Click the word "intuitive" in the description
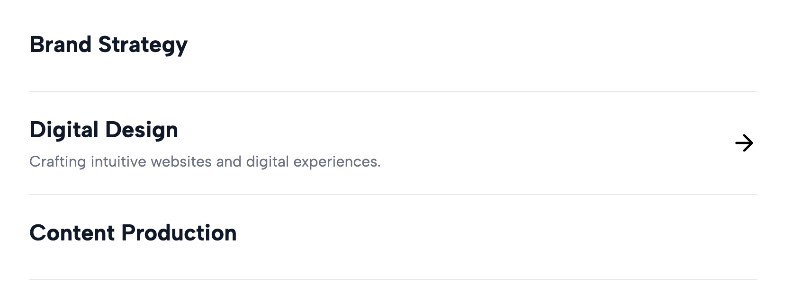Image resolution: width=792 pixels, height=284 pixels. (118, 162)
